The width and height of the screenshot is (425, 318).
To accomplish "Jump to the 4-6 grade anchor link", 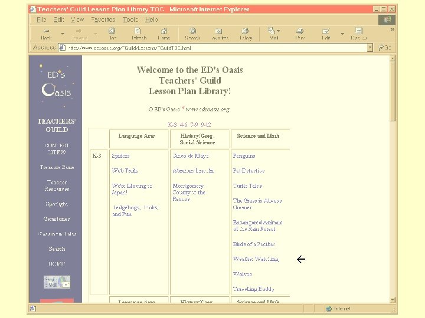I will (184, 124).
